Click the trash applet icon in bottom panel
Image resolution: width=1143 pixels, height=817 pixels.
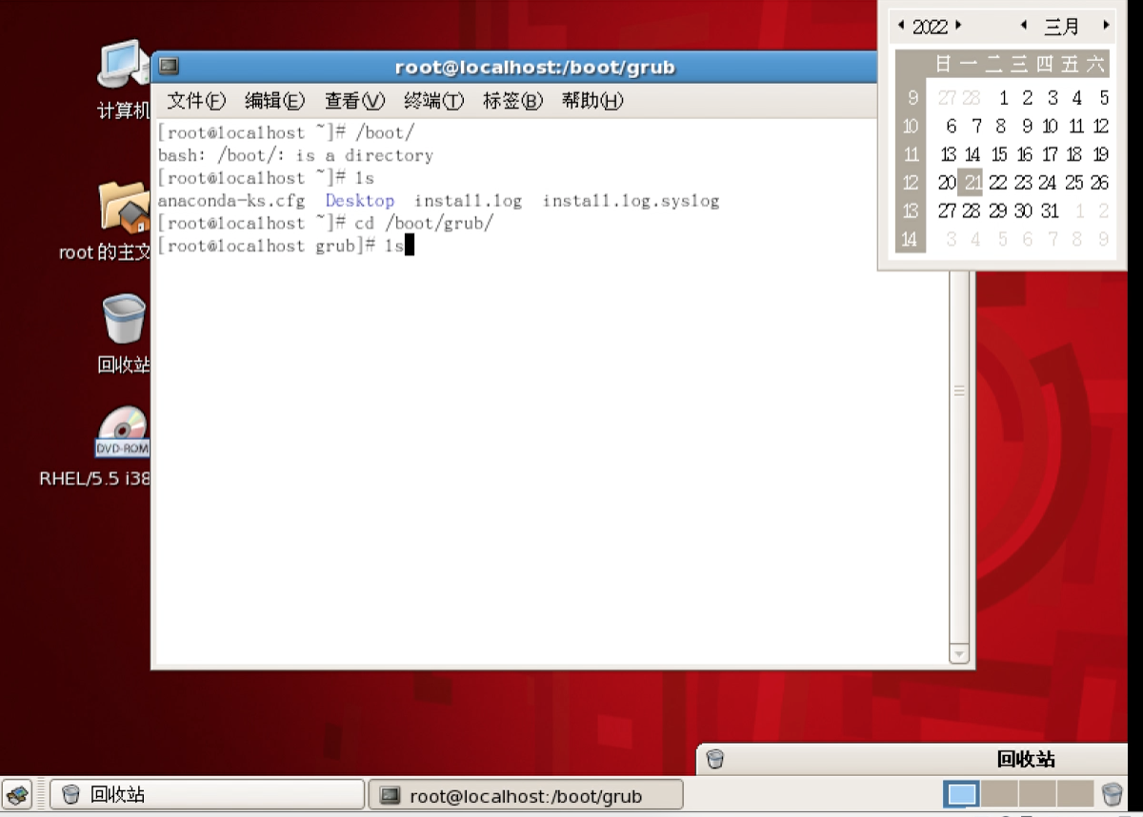(1113, 794)
